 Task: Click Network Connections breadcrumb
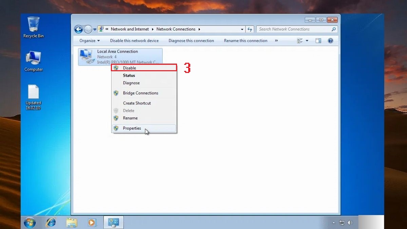(x=176, y=29)
